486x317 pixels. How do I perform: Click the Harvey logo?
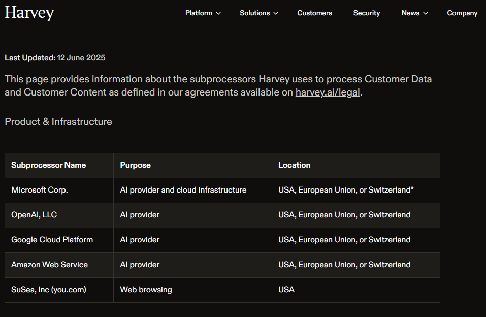[29, 13]
